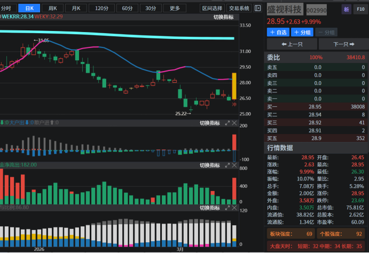Add stock to 自选 watchlist
This screenshot has height=253, width=369.
278,32
